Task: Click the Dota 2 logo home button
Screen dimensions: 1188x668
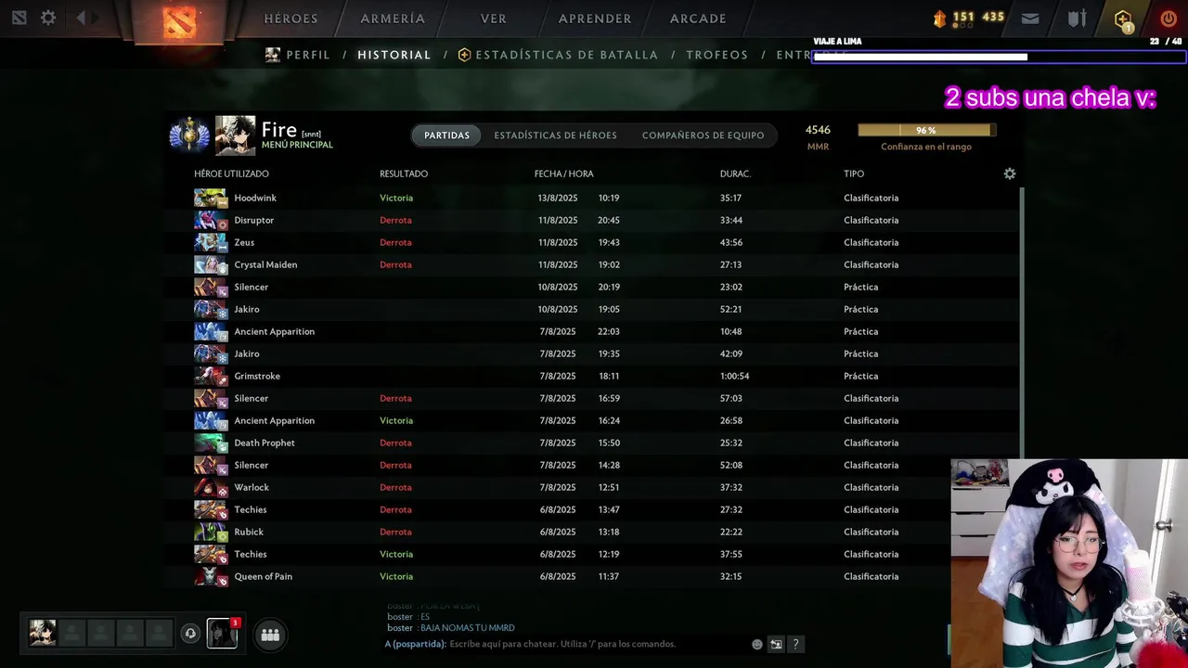Action: [x=179, y=20]
